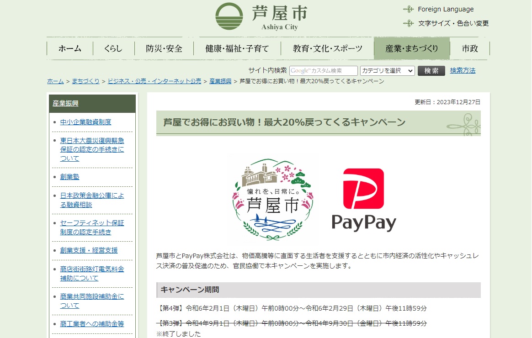Screen dimensions: 532x338
Task: Open 商店街街路灯電気料金補助について link
Action: tap(92, 274)
